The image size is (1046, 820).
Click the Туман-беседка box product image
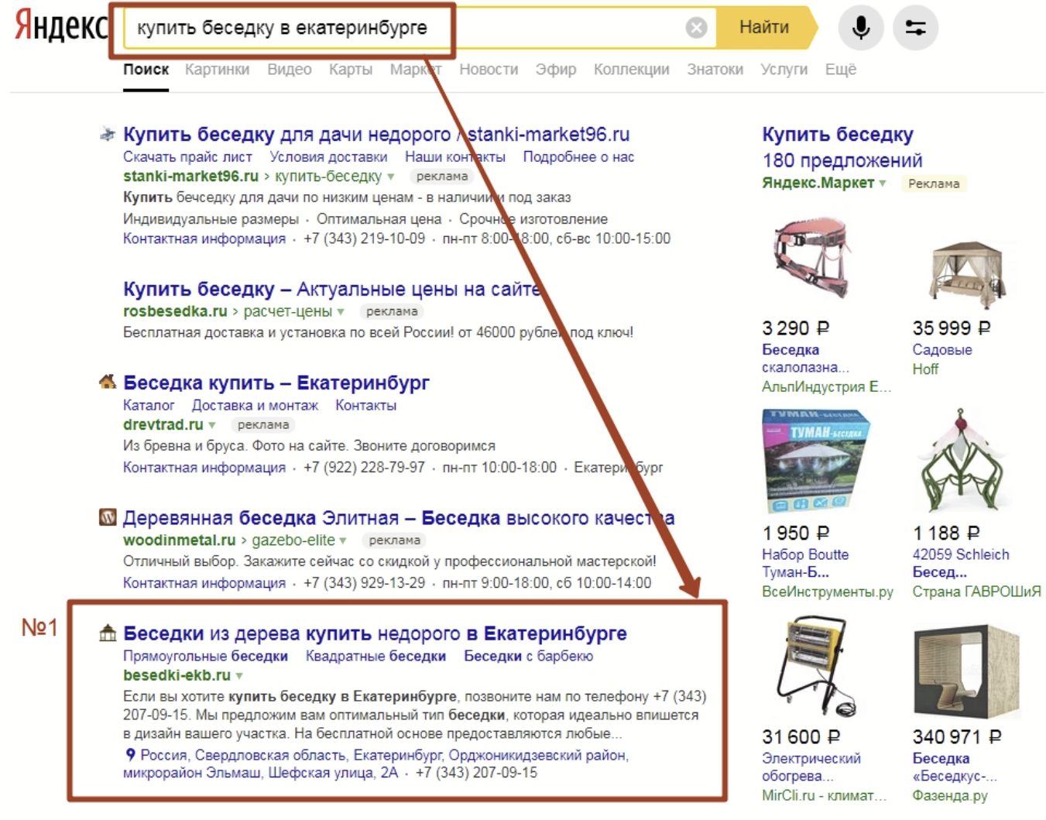(816, 461)
